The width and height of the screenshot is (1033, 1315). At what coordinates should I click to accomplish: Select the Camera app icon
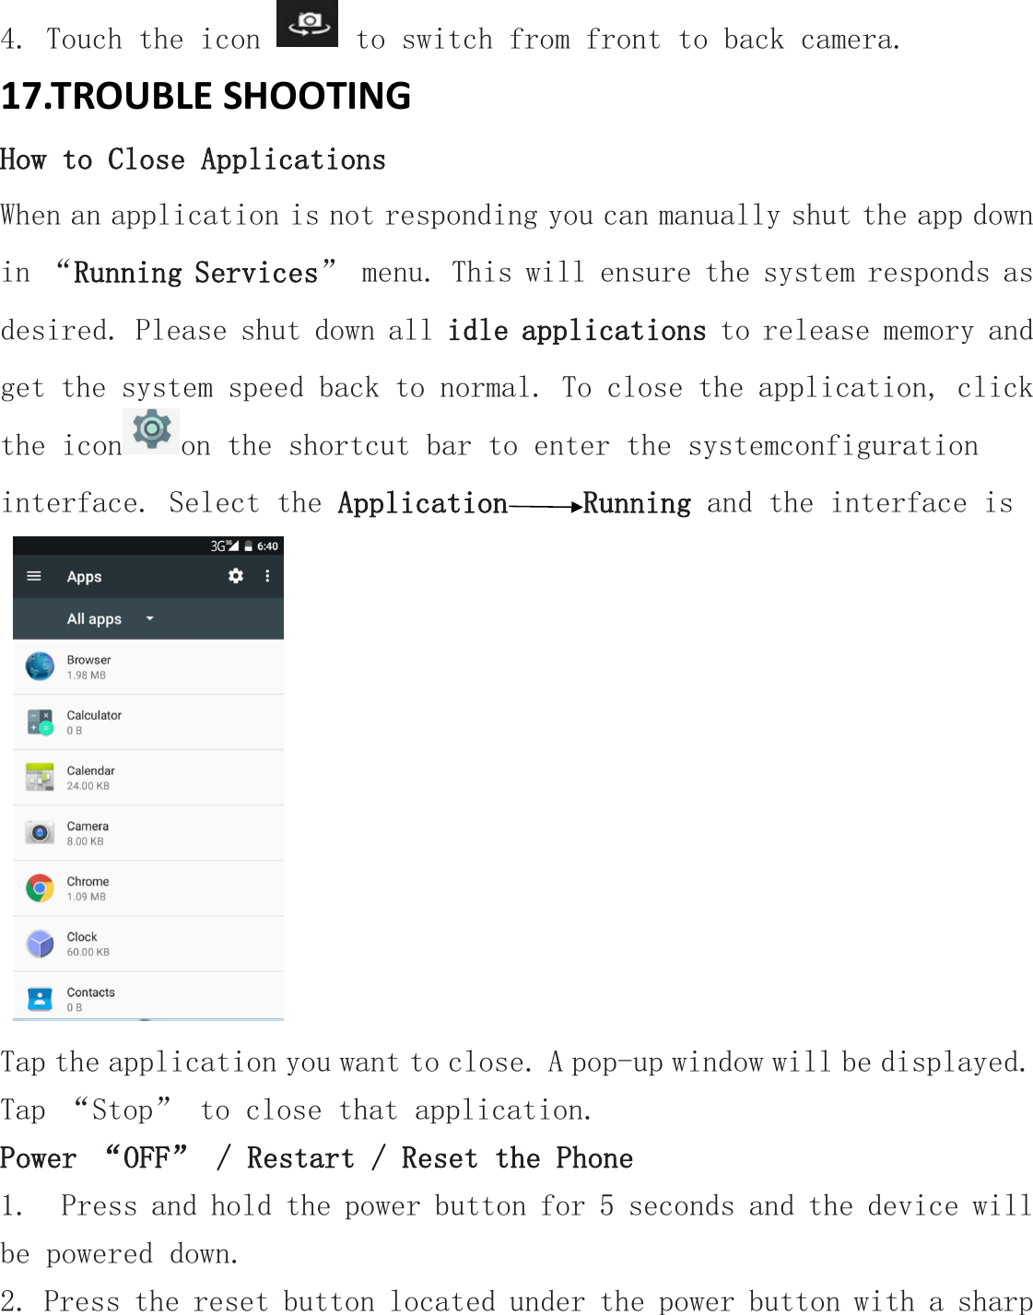click(x=39, y=832)
